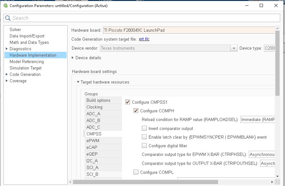Expand the Code Generation tree node
Viewport: 285px width, 186px height.
pyautogui.click(x=7, y=74)
